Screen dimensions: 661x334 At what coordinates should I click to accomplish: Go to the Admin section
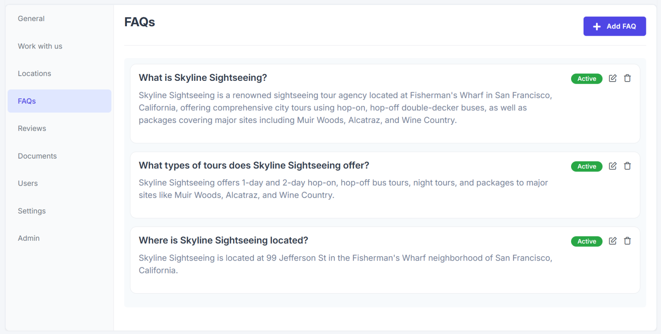pyautogui.click(x=28, y=238)
